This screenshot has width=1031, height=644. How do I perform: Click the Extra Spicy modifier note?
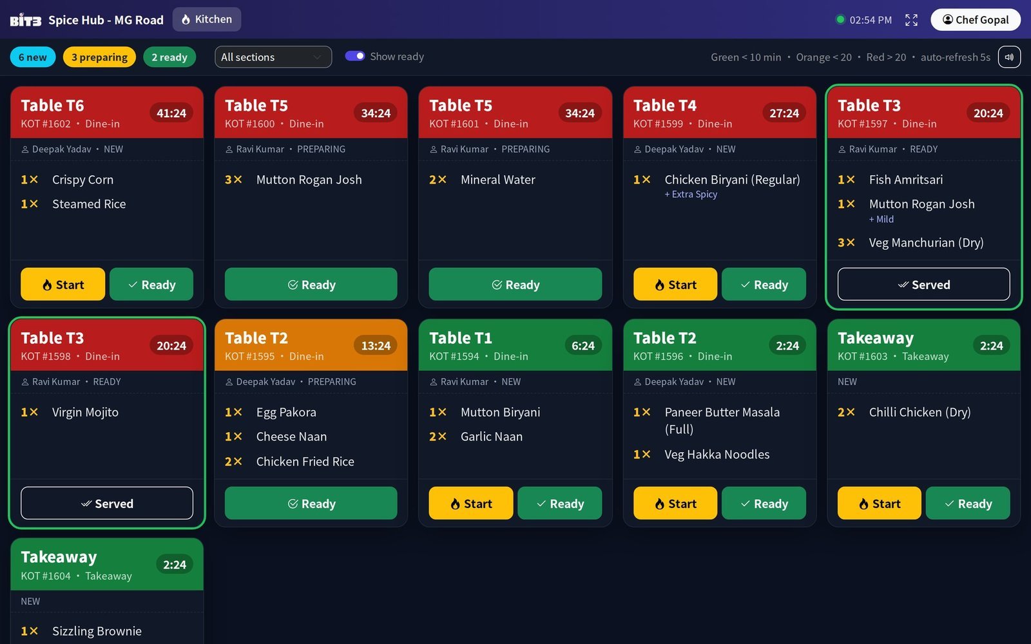click(691, 194)
